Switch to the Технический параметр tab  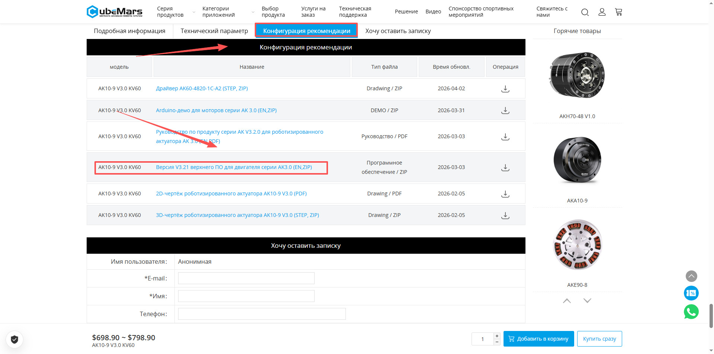tap(214, 31)
